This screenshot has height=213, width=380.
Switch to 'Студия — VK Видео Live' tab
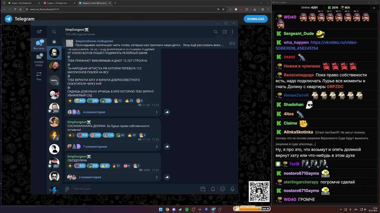pos(60,3)
